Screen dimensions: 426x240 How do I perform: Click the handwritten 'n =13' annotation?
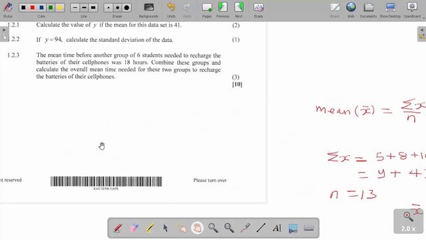(353, 194)
